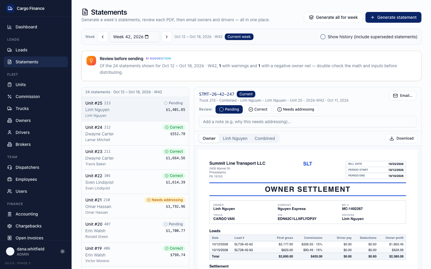The image size is (431, 269).
Task: Click Generate all for week
Action: [x=333, y=17]
